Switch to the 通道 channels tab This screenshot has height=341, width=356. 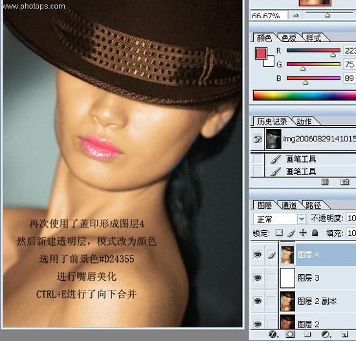(289, 206)
